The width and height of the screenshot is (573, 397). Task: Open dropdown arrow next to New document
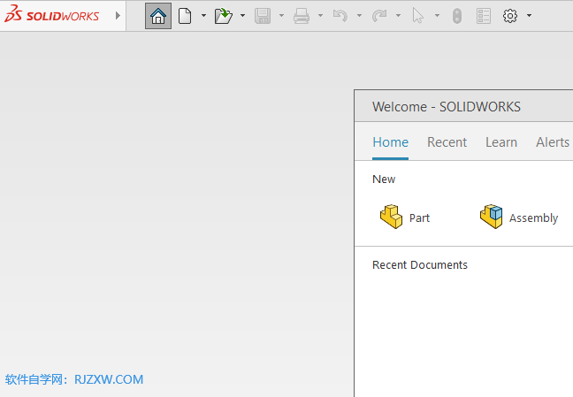point(203,16)
